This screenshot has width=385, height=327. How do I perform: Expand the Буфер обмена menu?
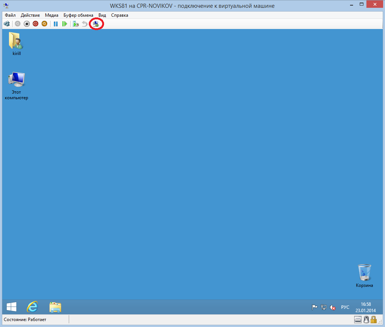78,15
